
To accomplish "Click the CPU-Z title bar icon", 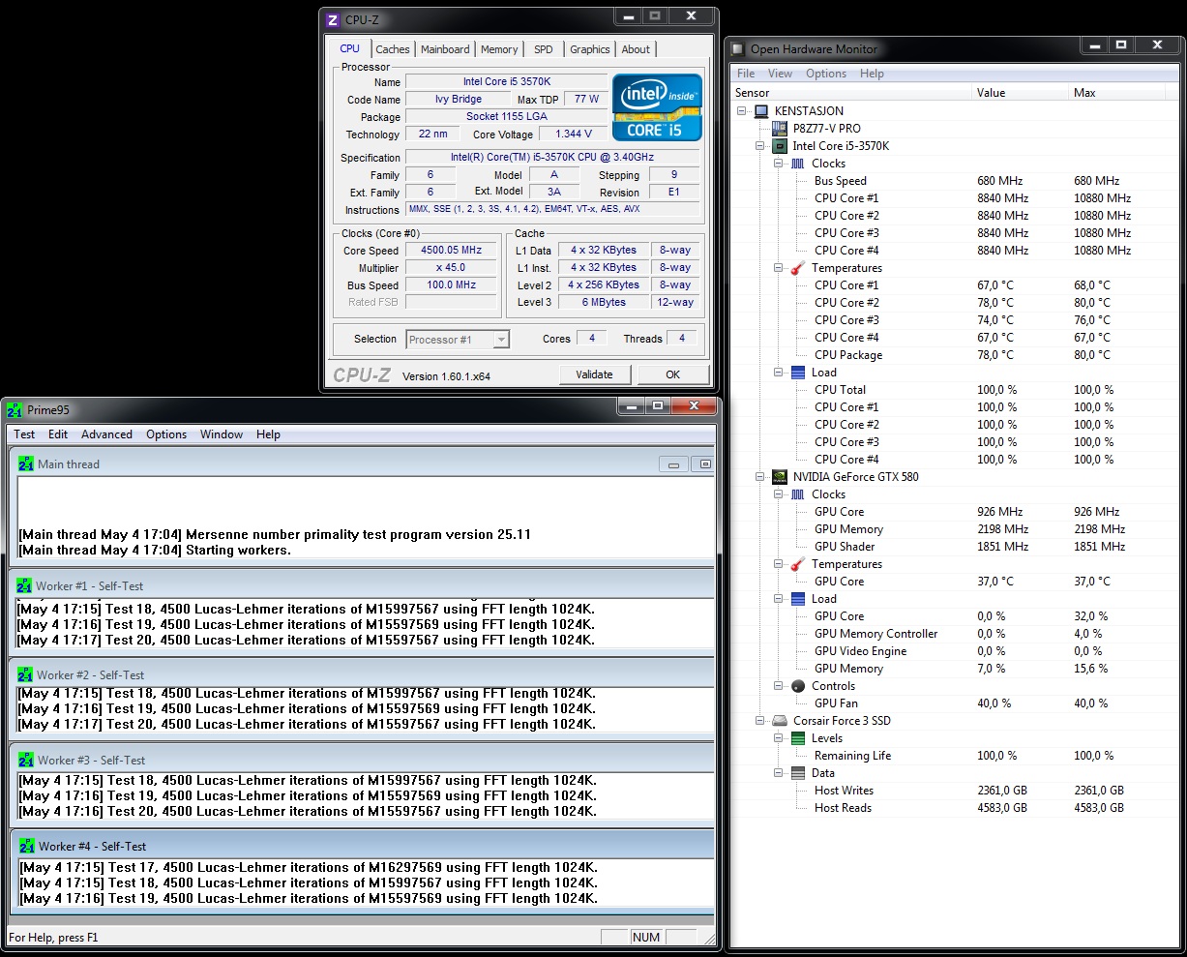I will 333,20.
